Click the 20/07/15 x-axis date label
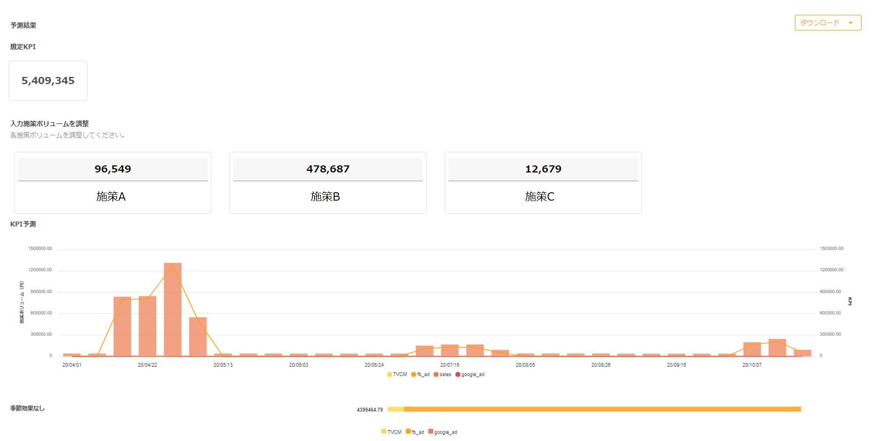Viewport: 873px width, 441px height. tap(450, 365)
